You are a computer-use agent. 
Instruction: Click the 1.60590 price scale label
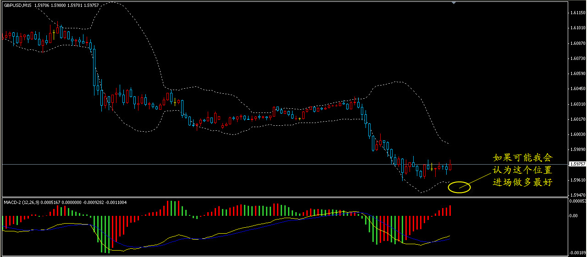pyautogui.click(x=577, y=74)
